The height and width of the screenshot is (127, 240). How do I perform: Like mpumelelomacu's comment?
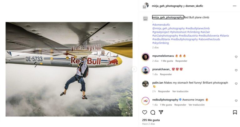click(x=236, y=57)
